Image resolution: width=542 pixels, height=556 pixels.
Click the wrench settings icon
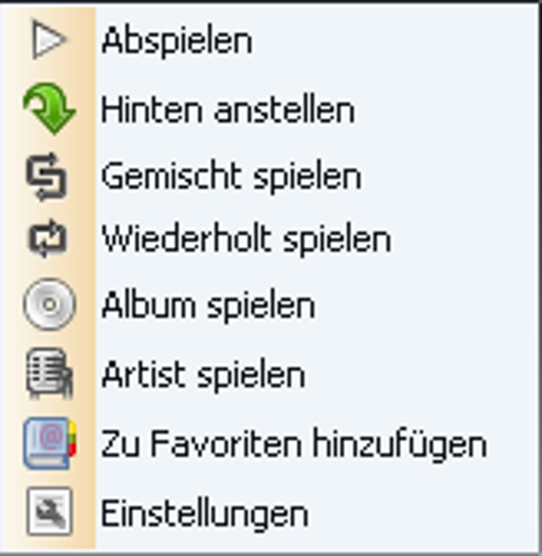click(49, 511)
